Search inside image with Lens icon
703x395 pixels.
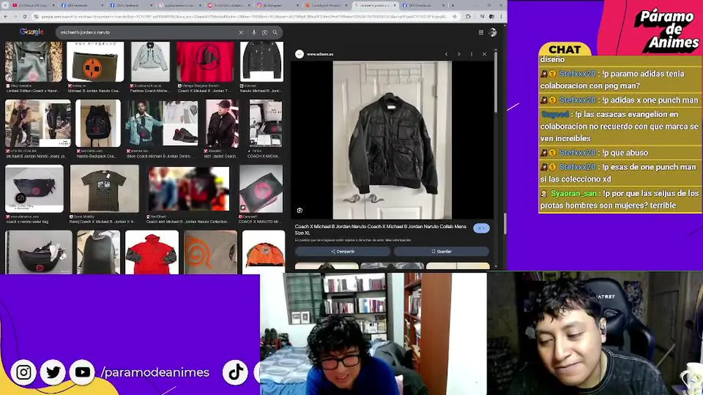pos(299,210)
